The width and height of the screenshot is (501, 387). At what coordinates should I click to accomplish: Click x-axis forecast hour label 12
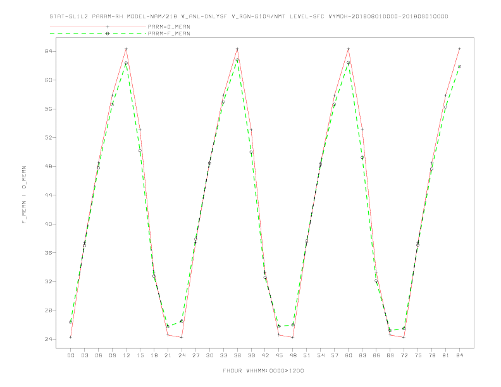pyautogui.click(x=127, y=355)
